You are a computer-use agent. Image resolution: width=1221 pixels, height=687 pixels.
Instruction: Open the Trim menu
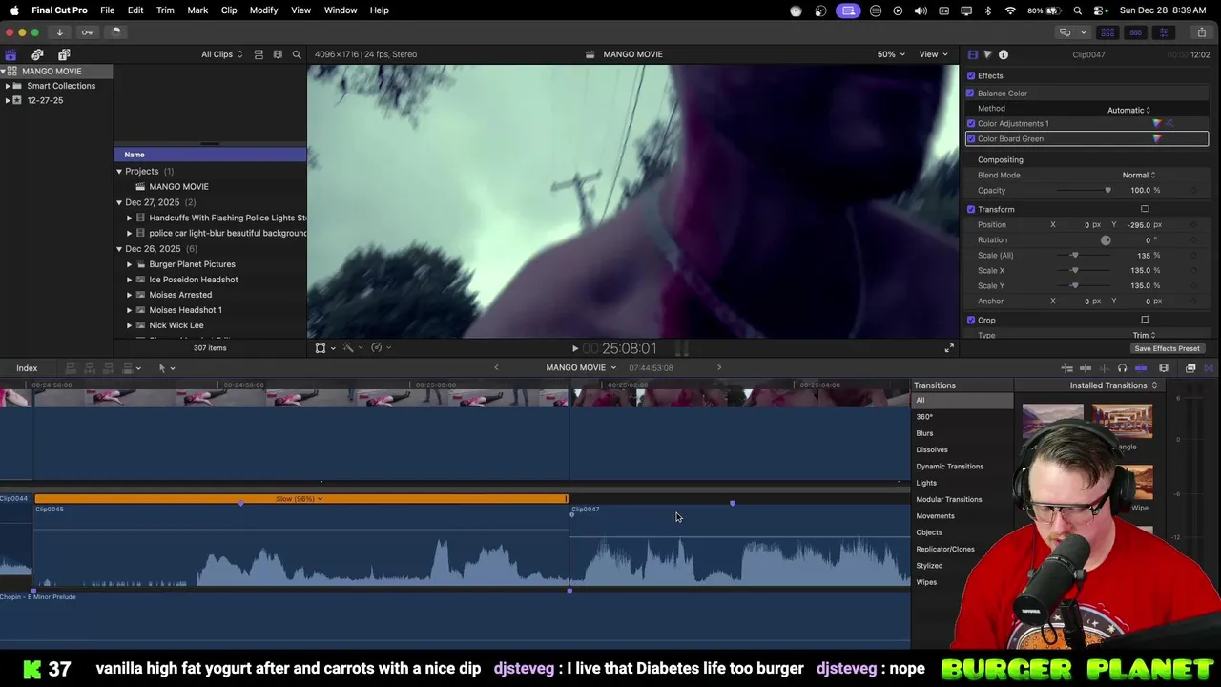pyautogui.click(x=165, y=10)
